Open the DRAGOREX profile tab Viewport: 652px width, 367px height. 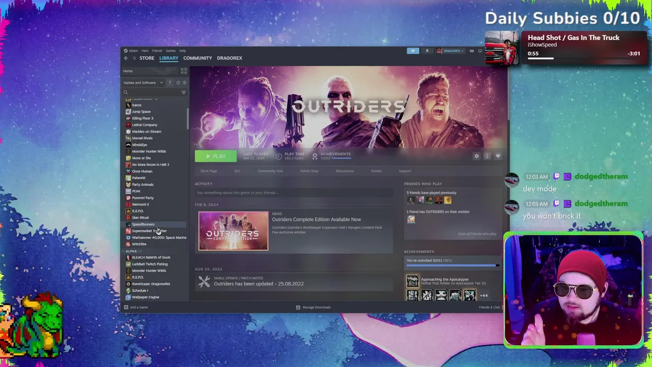[x=229, y=58]
